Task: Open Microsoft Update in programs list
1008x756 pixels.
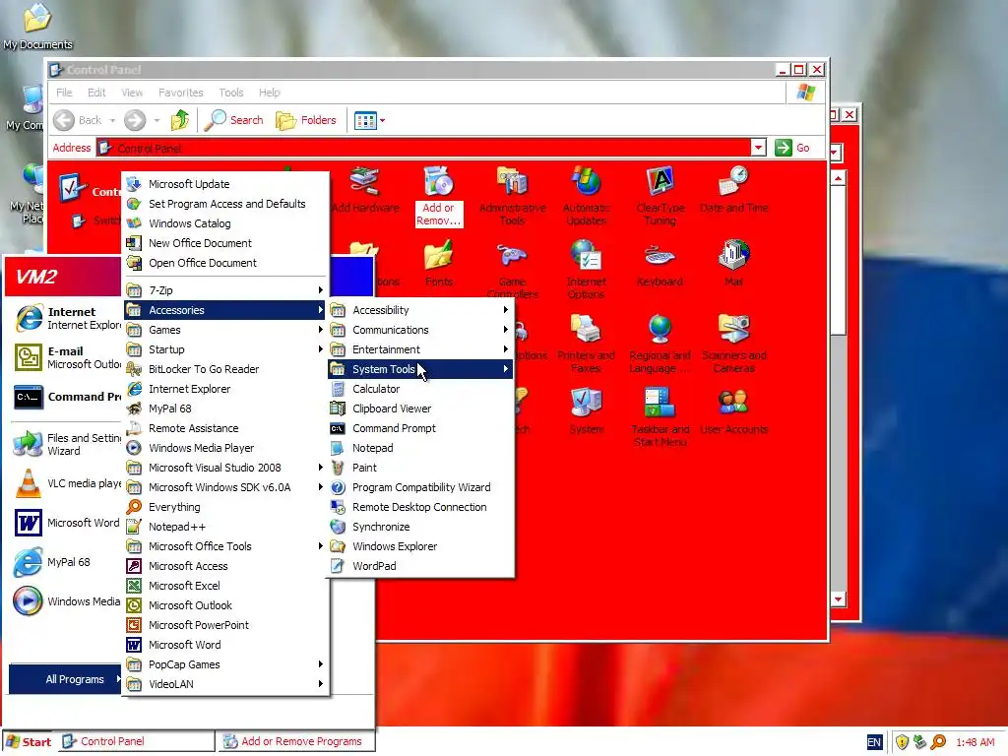Action: [225, 184]
